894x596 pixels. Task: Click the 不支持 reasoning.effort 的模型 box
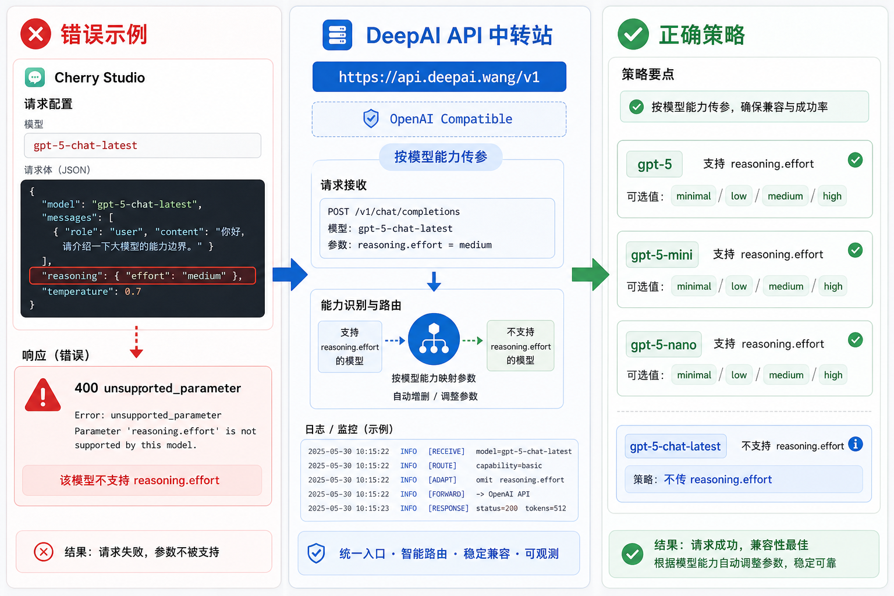click(520, 346)
